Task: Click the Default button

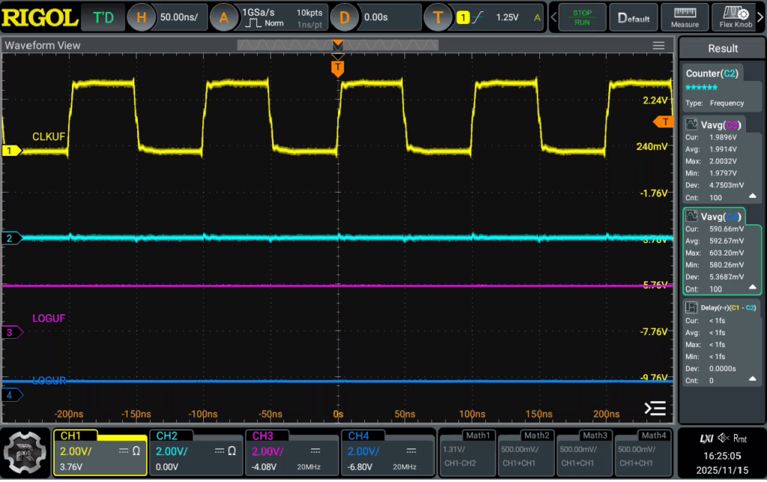Action: tap(634, 18)
